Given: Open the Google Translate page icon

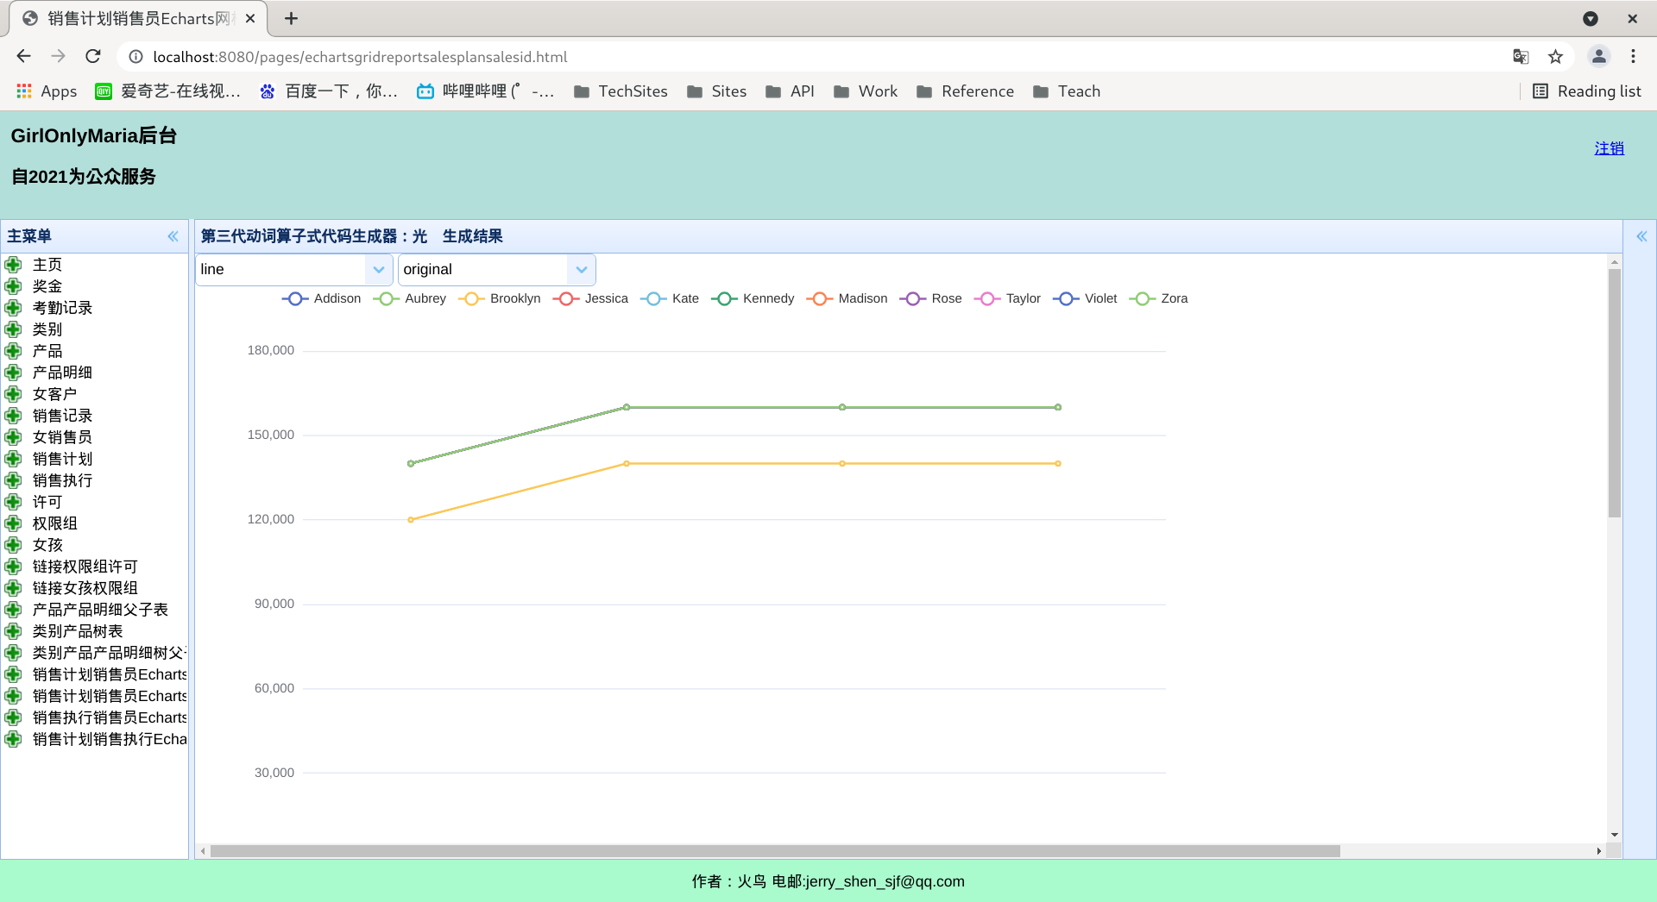Looking at the screenshot, I should tap(1521, 57).
